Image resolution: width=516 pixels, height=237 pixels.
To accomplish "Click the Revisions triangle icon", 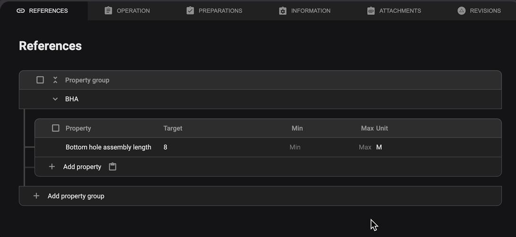I will point(462,11).
